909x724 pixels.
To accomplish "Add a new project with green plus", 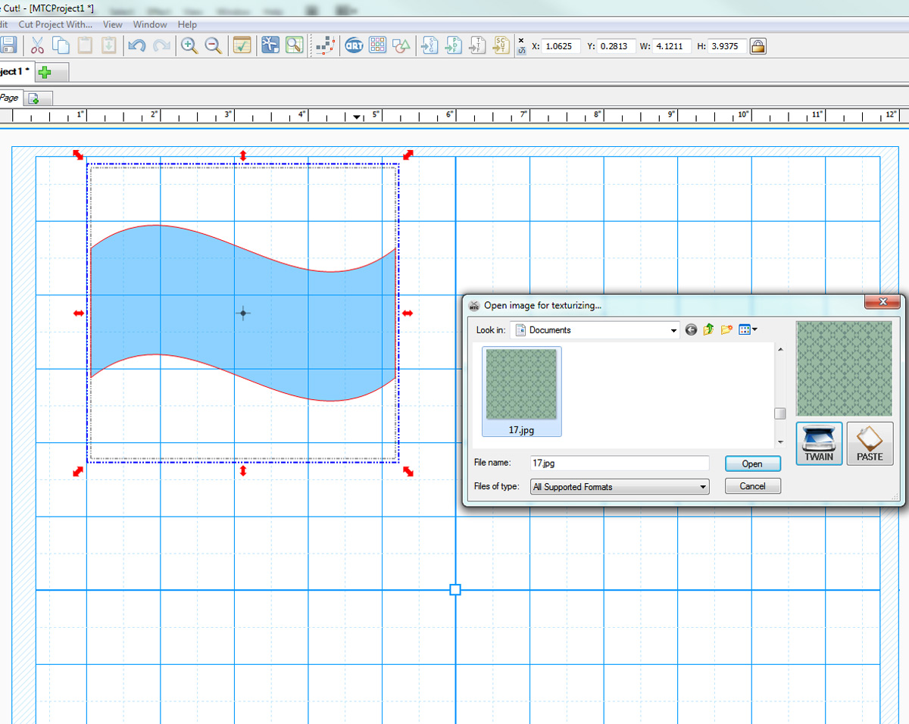I will pyautogui.click(x=45, y=72).
